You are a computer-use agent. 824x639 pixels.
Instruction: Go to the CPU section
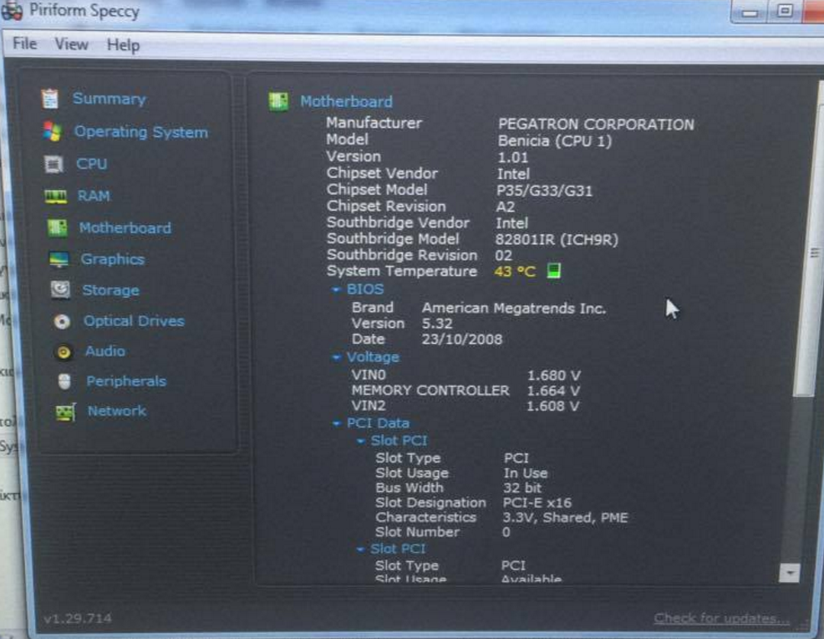point(91,164)
